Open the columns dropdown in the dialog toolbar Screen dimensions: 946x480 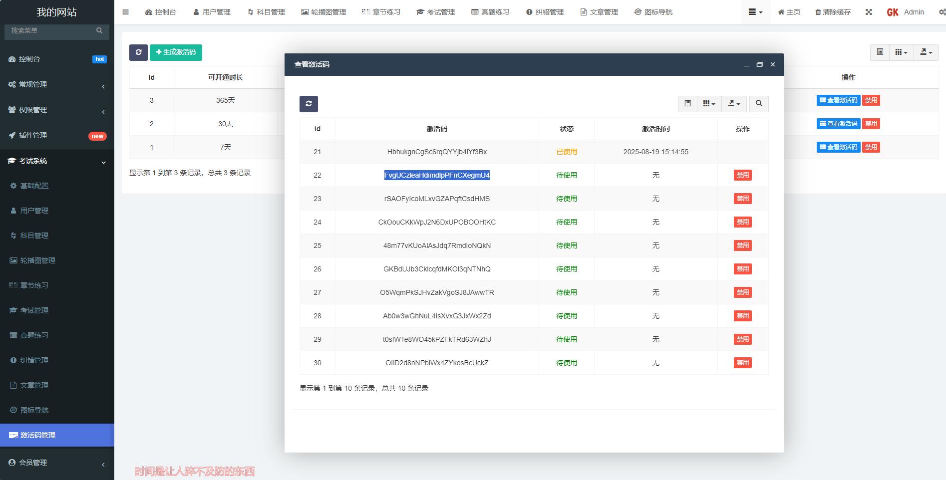click(709, 104)
